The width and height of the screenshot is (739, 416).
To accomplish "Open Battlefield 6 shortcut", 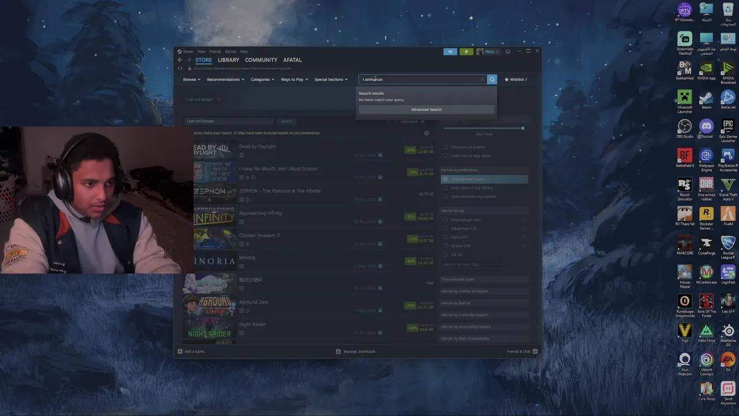I will click(685, 158).
